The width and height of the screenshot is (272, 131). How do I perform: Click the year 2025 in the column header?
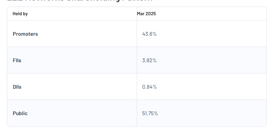pyautogui.click(x=150, y=14)
